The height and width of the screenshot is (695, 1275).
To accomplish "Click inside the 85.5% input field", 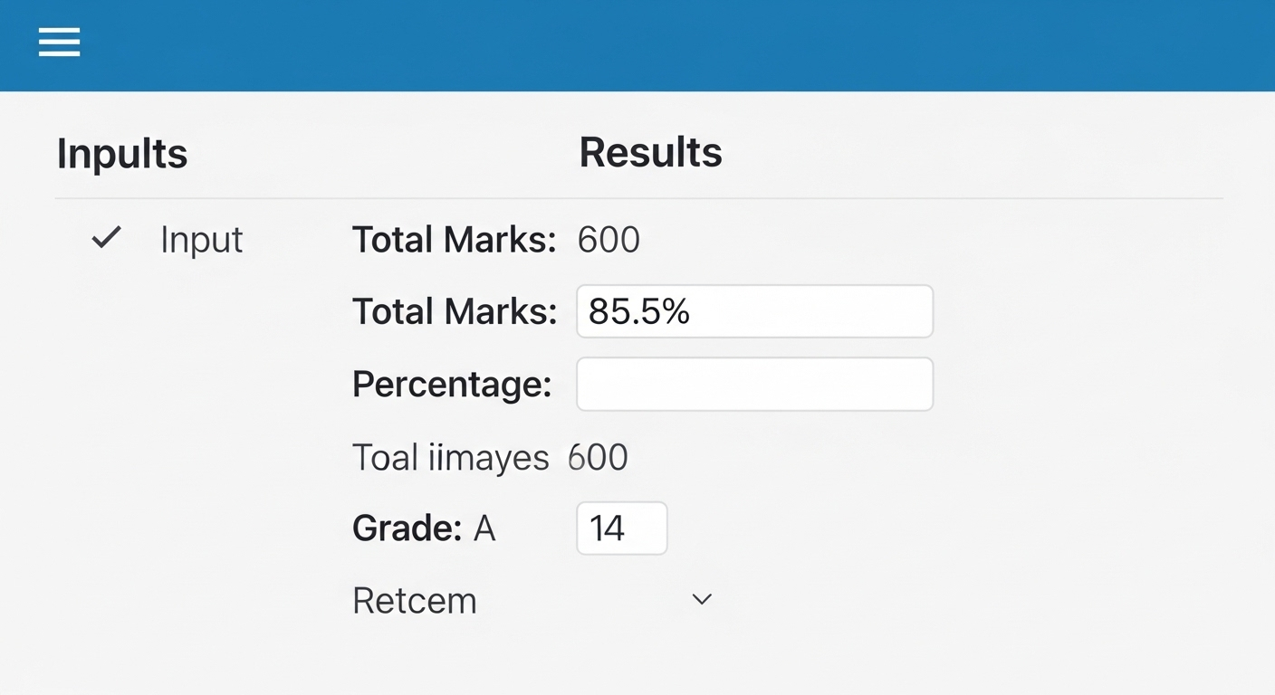I will pos(754,310).
